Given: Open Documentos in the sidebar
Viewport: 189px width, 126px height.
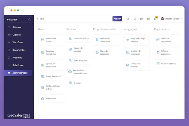Looking at the screenshot, I should coord(18,50).
